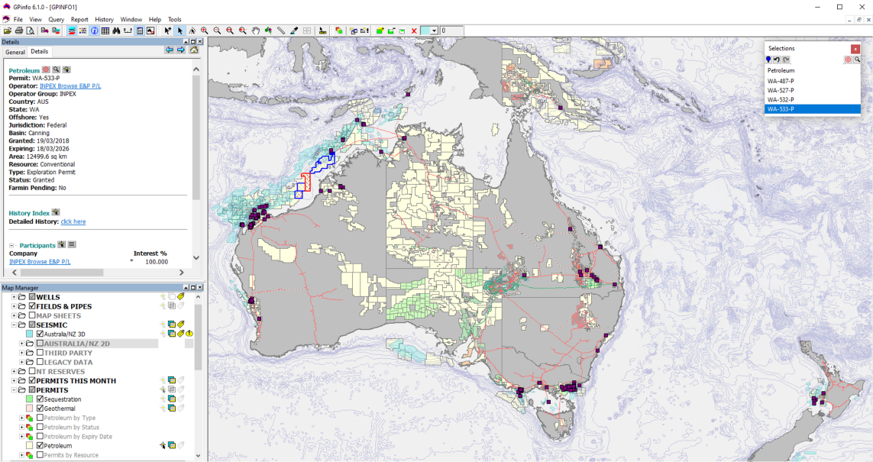The height and width of the screenshot is (462, 873).
Task: Click the cyan Australia/NZ 3D color swatch
Action: pos(30,334)
